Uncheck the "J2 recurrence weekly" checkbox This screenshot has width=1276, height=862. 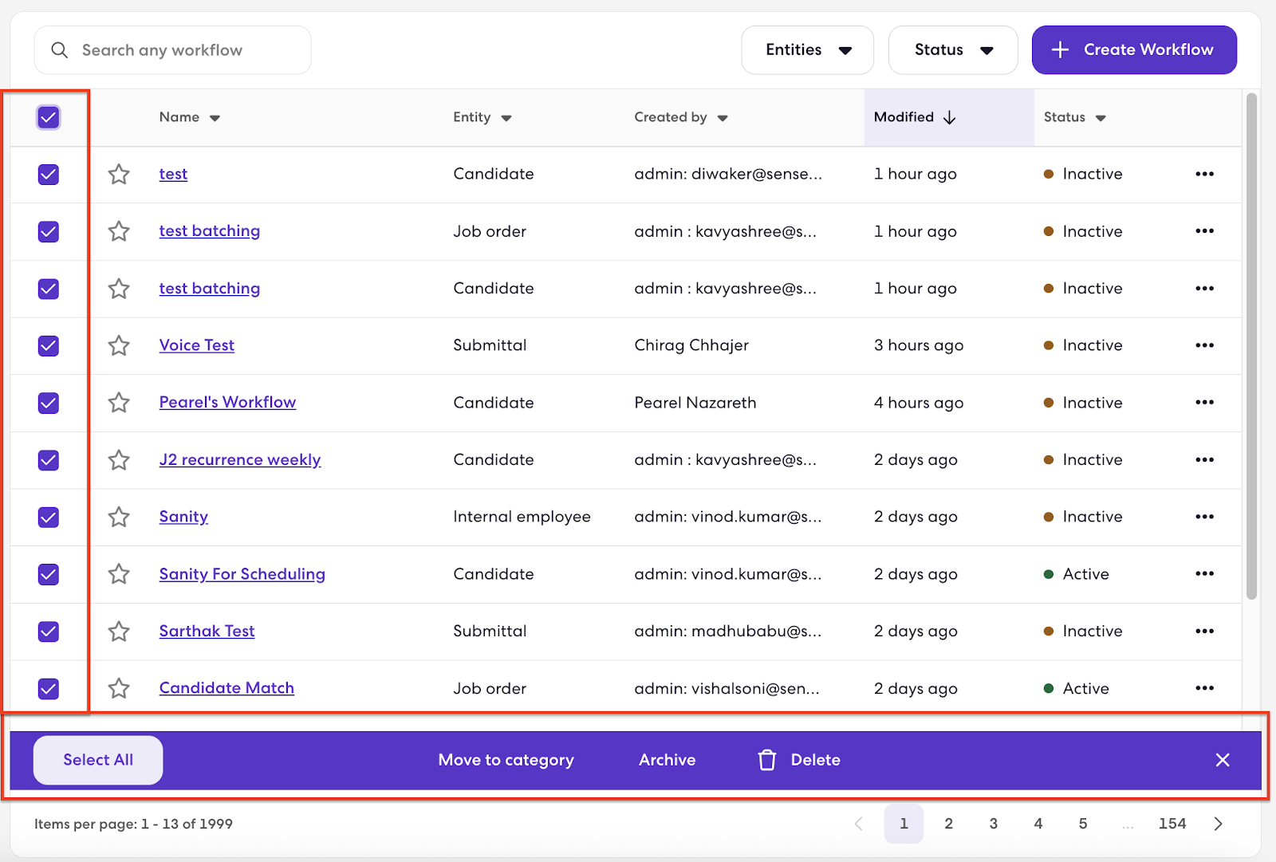[x=48, y=460]
